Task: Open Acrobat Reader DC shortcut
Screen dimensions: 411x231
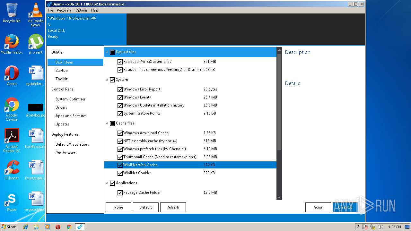Action: pyautogui.click(x=12, y=141)
